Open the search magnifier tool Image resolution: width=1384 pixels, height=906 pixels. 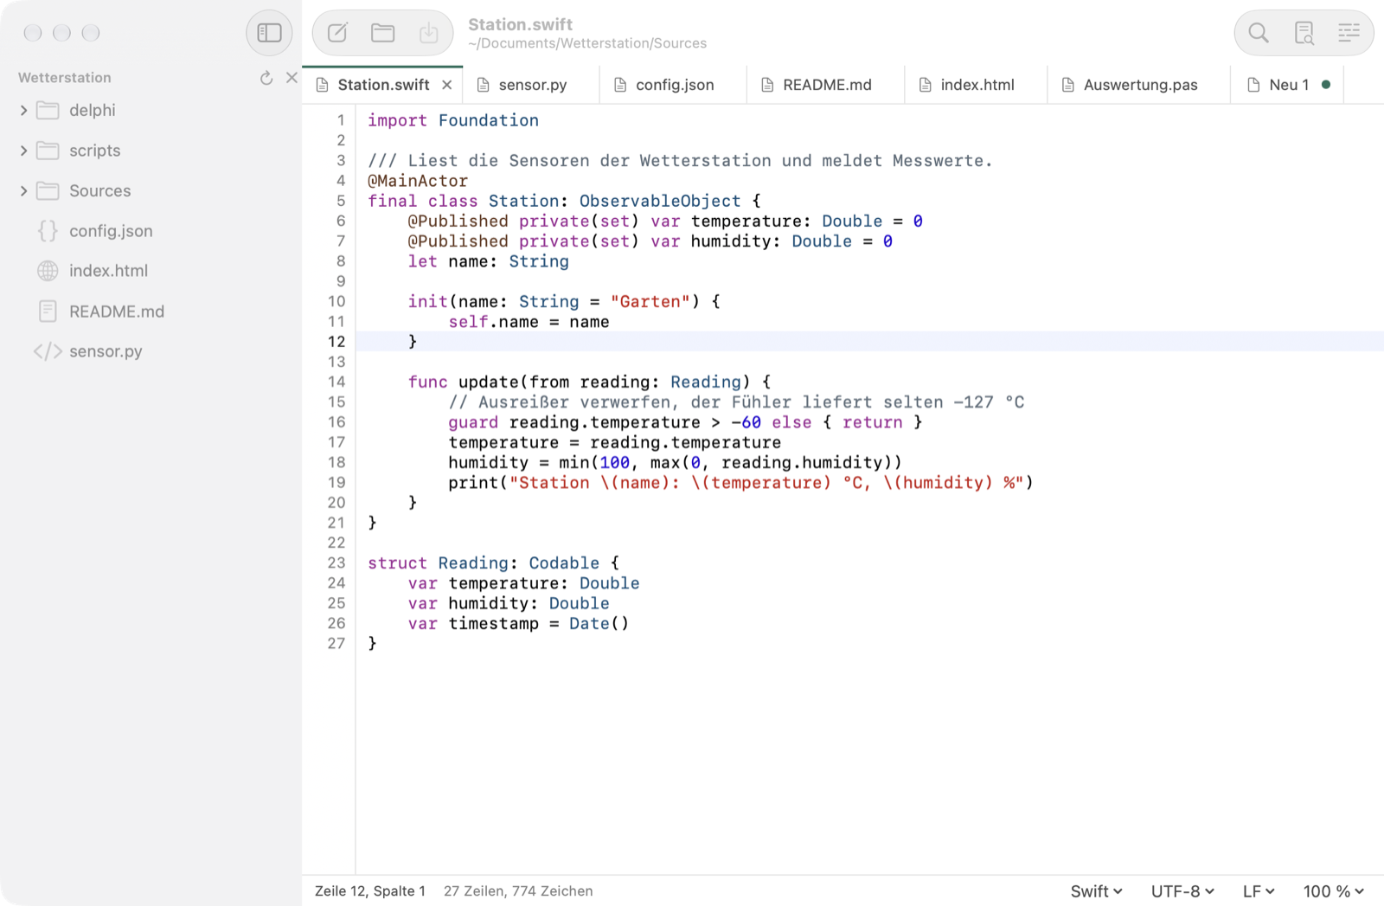pyautogui.click(x=1259, y=33)
